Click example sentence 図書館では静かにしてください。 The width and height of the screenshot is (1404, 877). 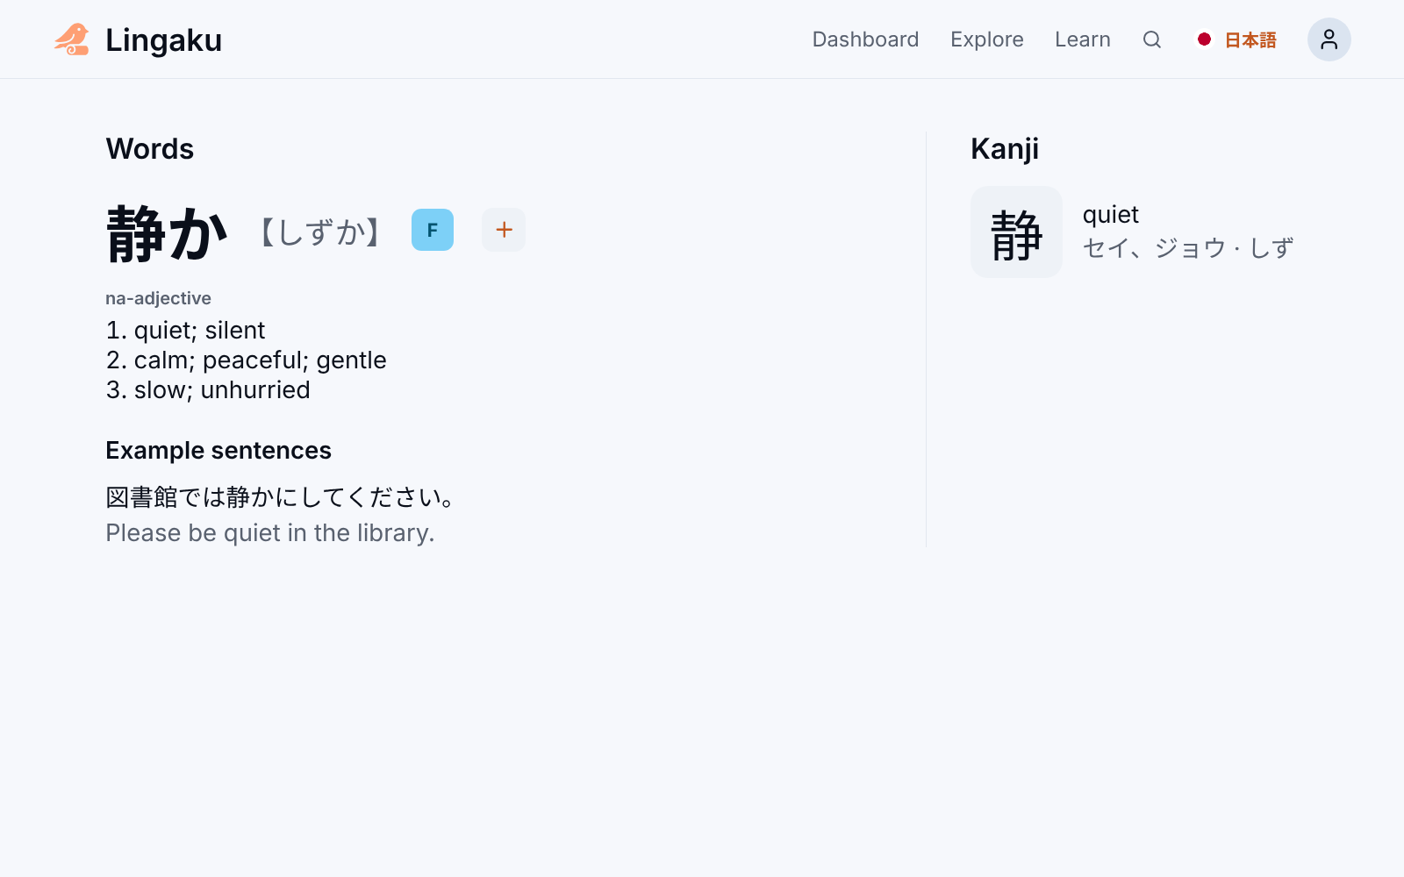[280, 497]
